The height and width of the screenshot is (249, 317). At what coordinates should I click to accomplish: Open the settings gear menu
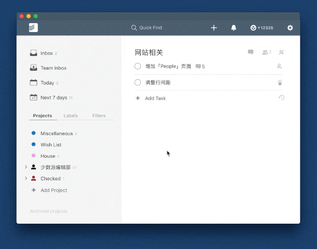pos(290,28)
